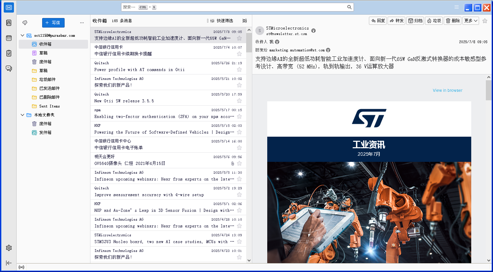The height and width of the screenshot is (272, 493).
Task: Star the 中信银行信用卡续期换卡提醒 message
Action: coord(239,54)
